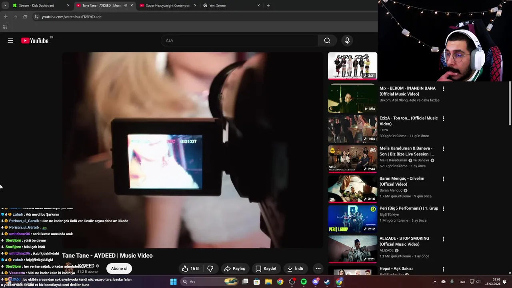The width and height of the screenshot is (512, 288).
Task: Show hidden system tray icons chevron
Action: tap(435, 282)
